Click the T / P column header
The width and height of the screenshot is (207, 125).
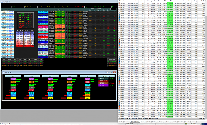(170, 1)
